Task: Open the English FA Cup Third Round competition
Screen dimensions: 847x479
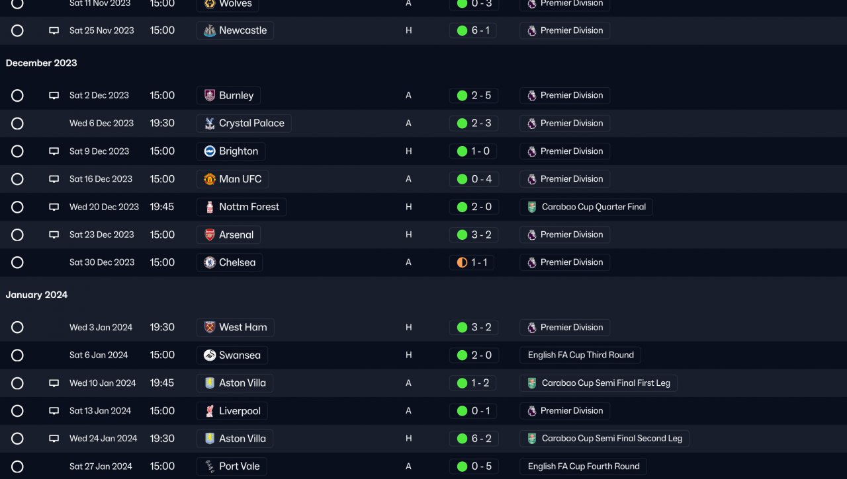Action: (580, 355)
